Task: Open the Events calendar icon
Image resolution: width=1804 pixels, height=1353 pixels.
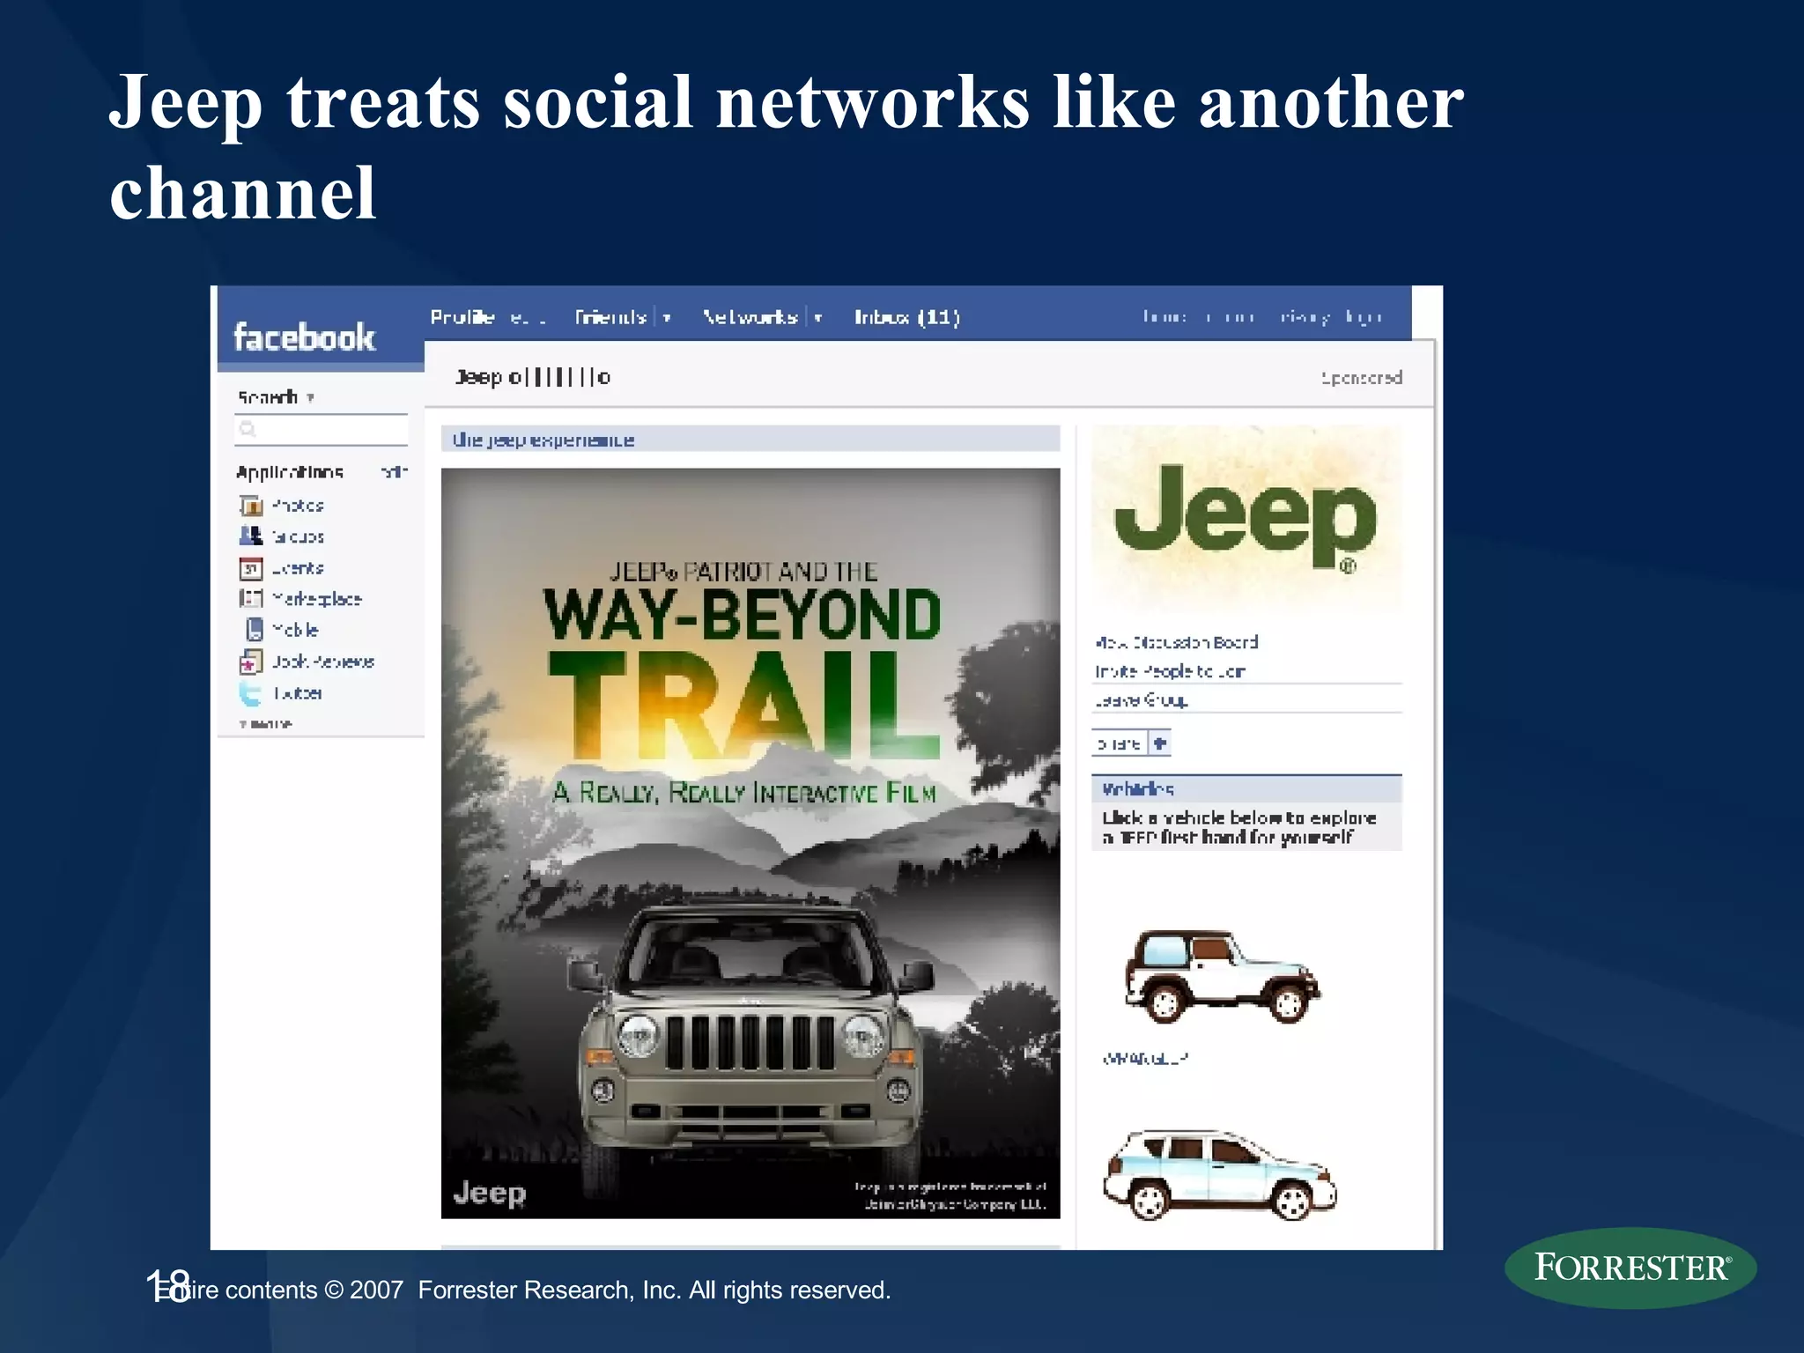Action: tap(251, 568)
